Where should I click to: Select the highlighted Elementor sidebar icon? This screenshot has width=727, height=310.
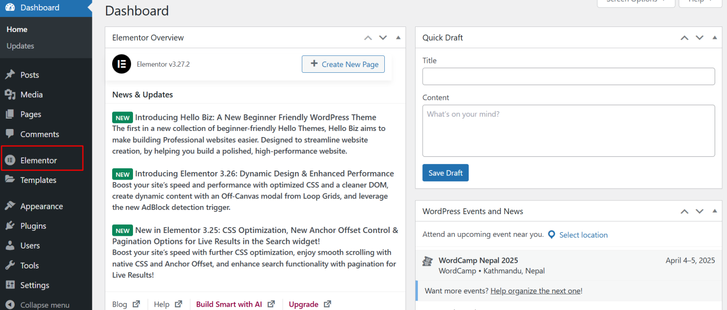coord(11,160)
